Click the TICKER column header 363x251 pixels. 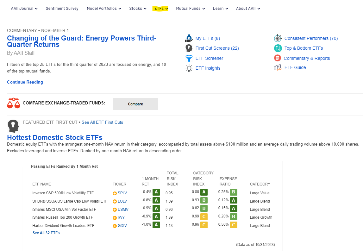119,184
